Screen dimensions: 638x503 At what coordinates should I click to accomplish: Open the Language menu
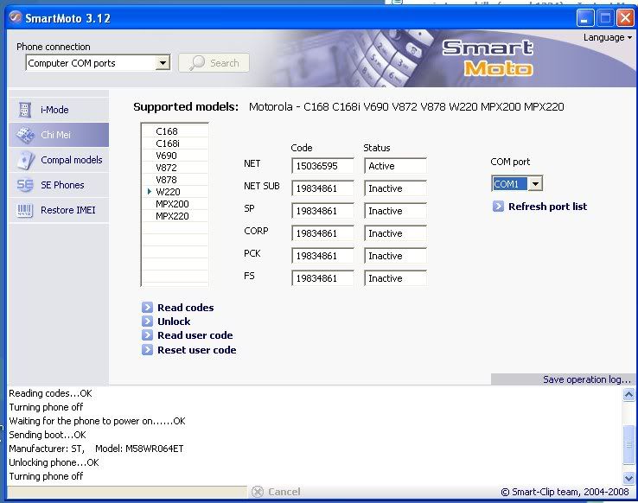click(607, 37)
